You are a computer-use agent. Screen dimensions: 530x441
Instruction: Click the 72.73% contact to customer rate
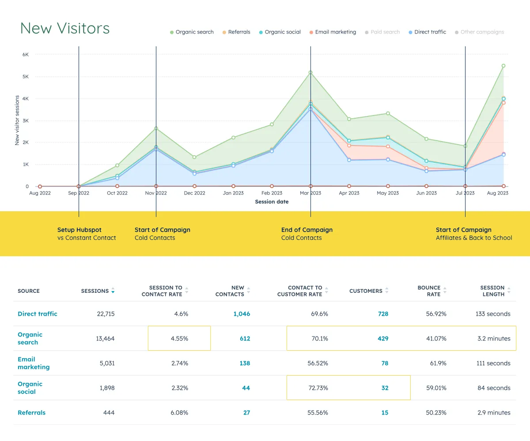point(318,388)
